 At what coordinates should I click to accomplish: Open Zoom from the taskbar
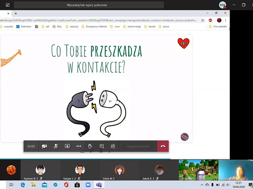[x=88, y=185]
